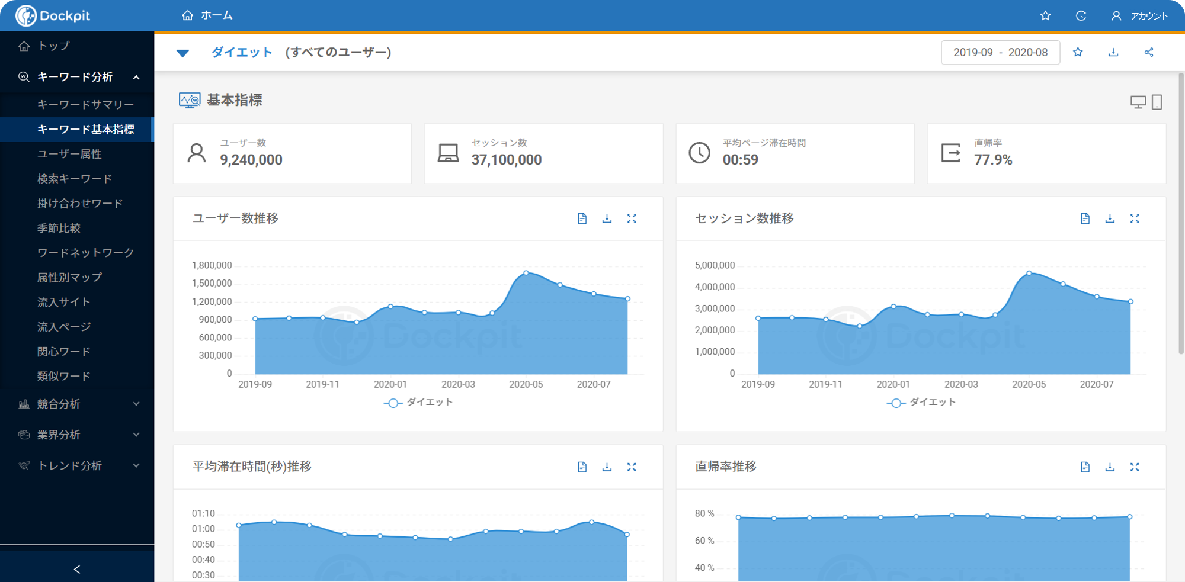The width and height of the screenshot is (1185, 582).
Task: Expand the 競合分析 sidebar section
Action: [77, 404]
